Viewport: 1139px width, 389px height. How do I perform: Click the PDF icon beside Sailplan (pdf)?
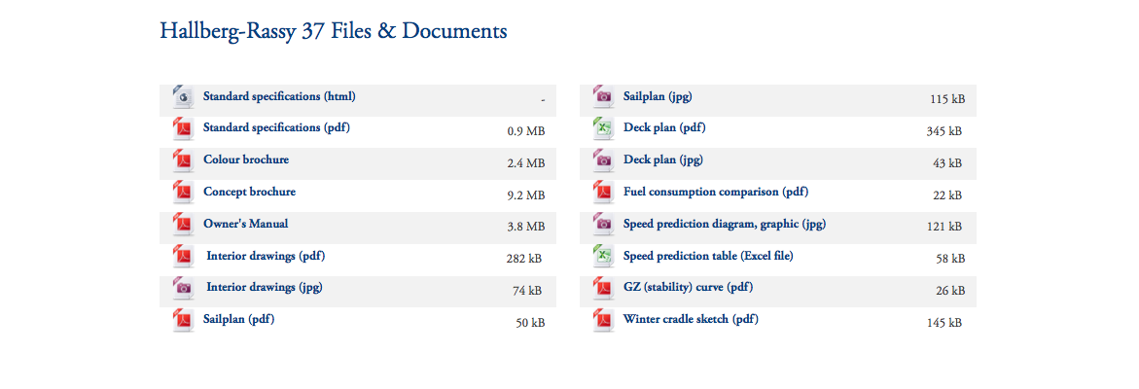(184, 321)
